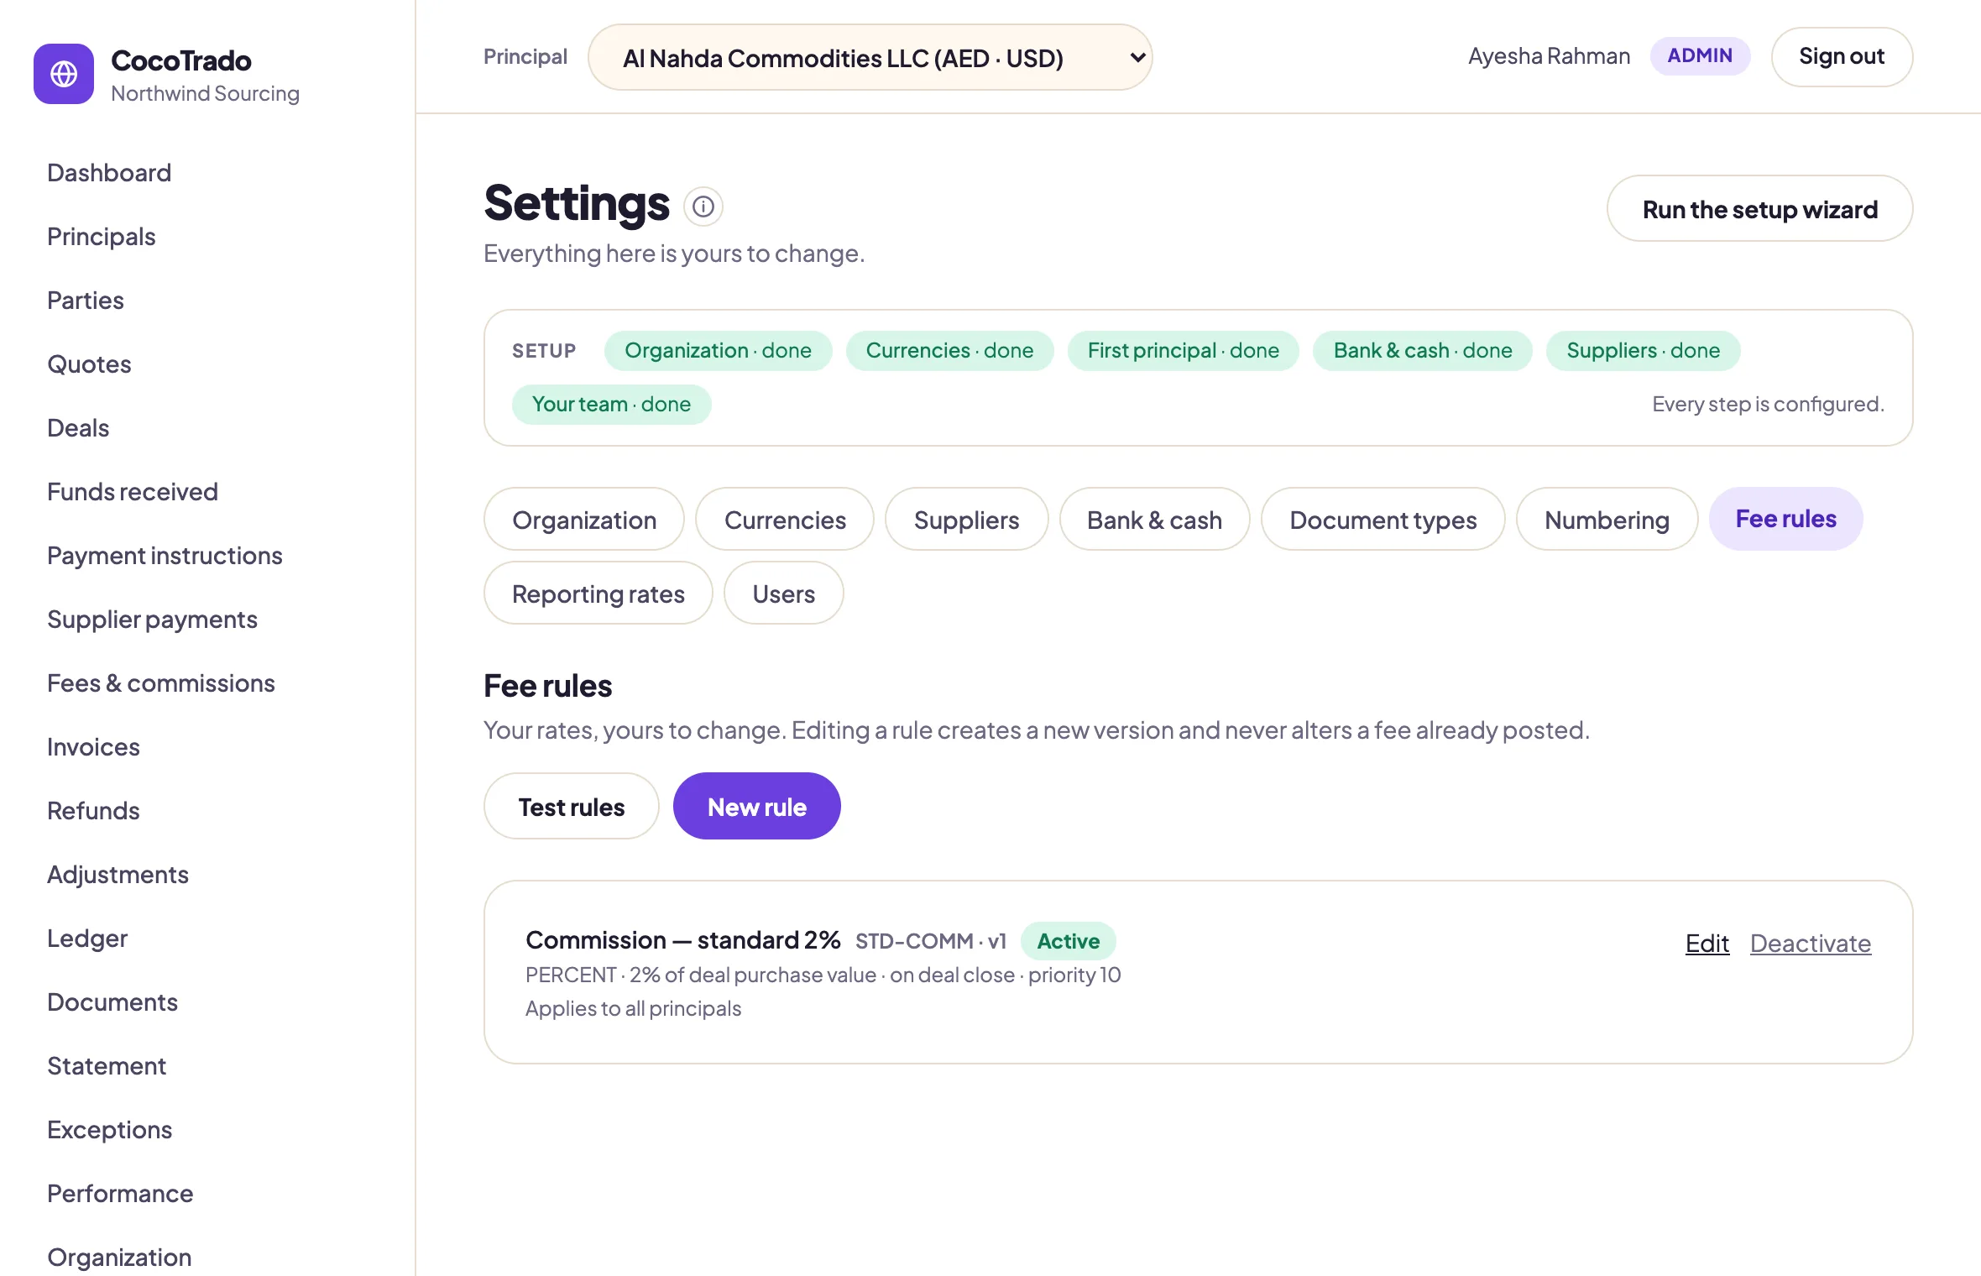Open Exceptions in the sidebar
Screen dimensions: 1981x1276
109,1130
